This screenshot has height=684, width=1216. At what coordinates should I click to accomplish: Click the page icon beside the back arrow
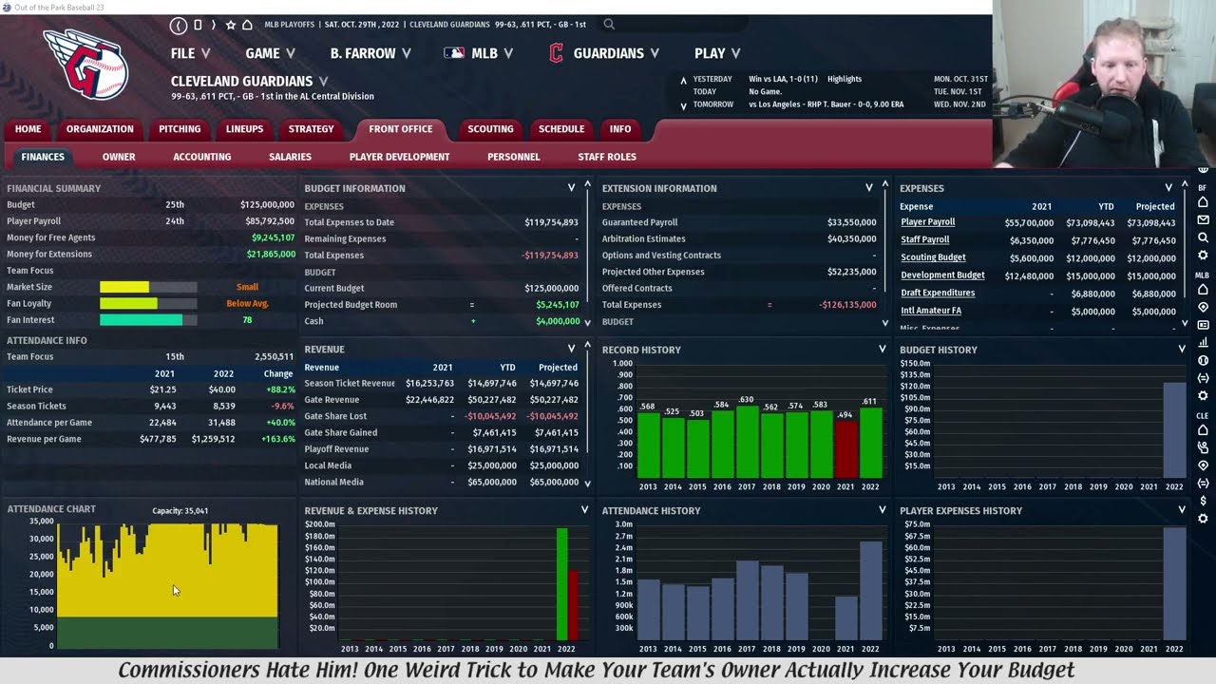(x=198, y=25)
